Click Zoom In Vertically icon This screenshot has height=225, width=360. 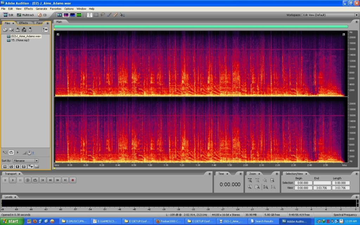click(266, 187)
